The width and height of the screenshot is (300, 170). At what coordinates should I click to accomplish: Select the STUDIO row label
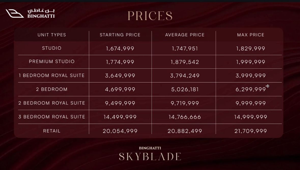click(52, 48)
